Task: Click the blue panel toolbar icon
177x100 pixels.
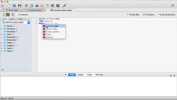Action: [53, 6]
